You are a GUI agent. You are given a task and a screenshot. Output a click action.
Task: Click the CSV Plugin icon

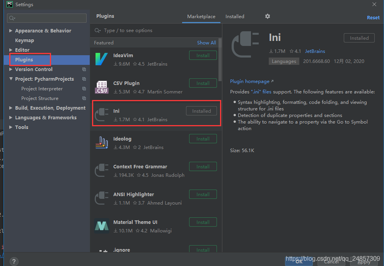click(x=101, y=86)
